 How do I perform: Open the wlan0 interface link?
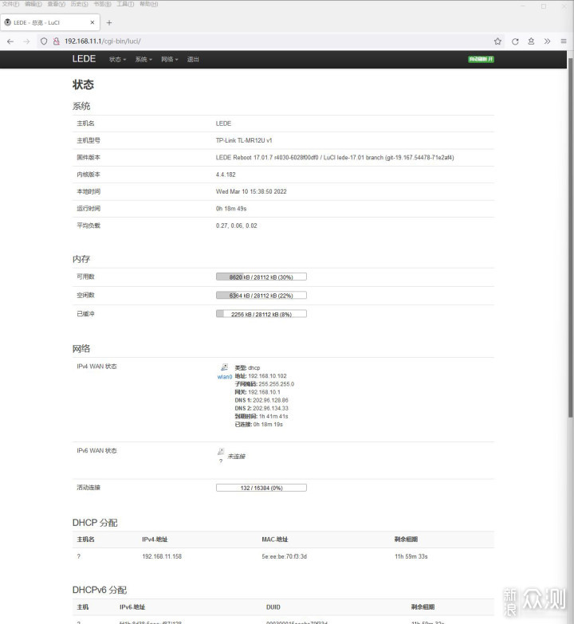pyautogui.click(x=225, y=377)
